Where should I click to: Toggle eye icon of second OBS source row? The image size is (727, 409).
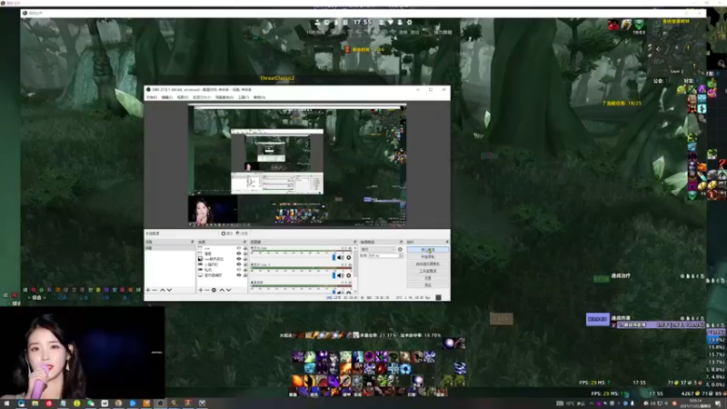[x=239, y=254]
